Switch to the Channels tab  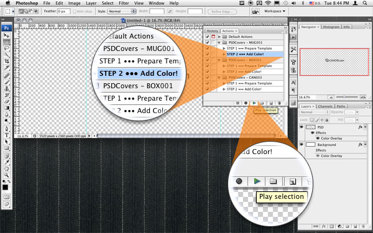[325, 106]
